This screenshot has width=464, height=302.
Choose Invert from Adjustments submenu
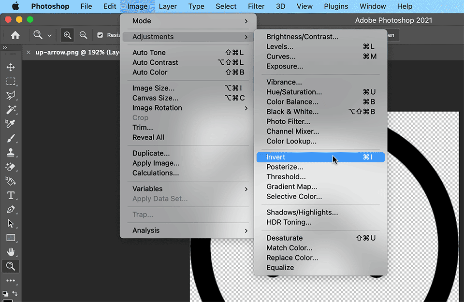(x=320, y=157)
